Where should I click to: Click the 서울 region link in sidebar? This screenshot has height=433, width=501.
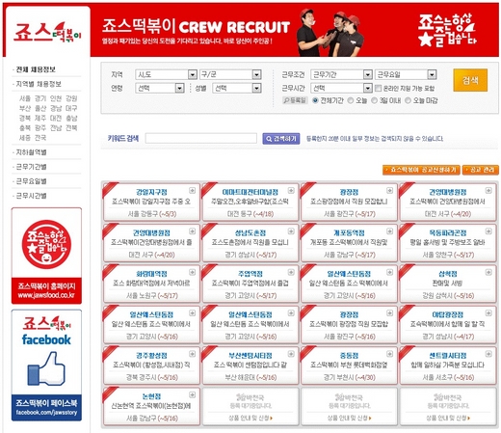(25, 98)
